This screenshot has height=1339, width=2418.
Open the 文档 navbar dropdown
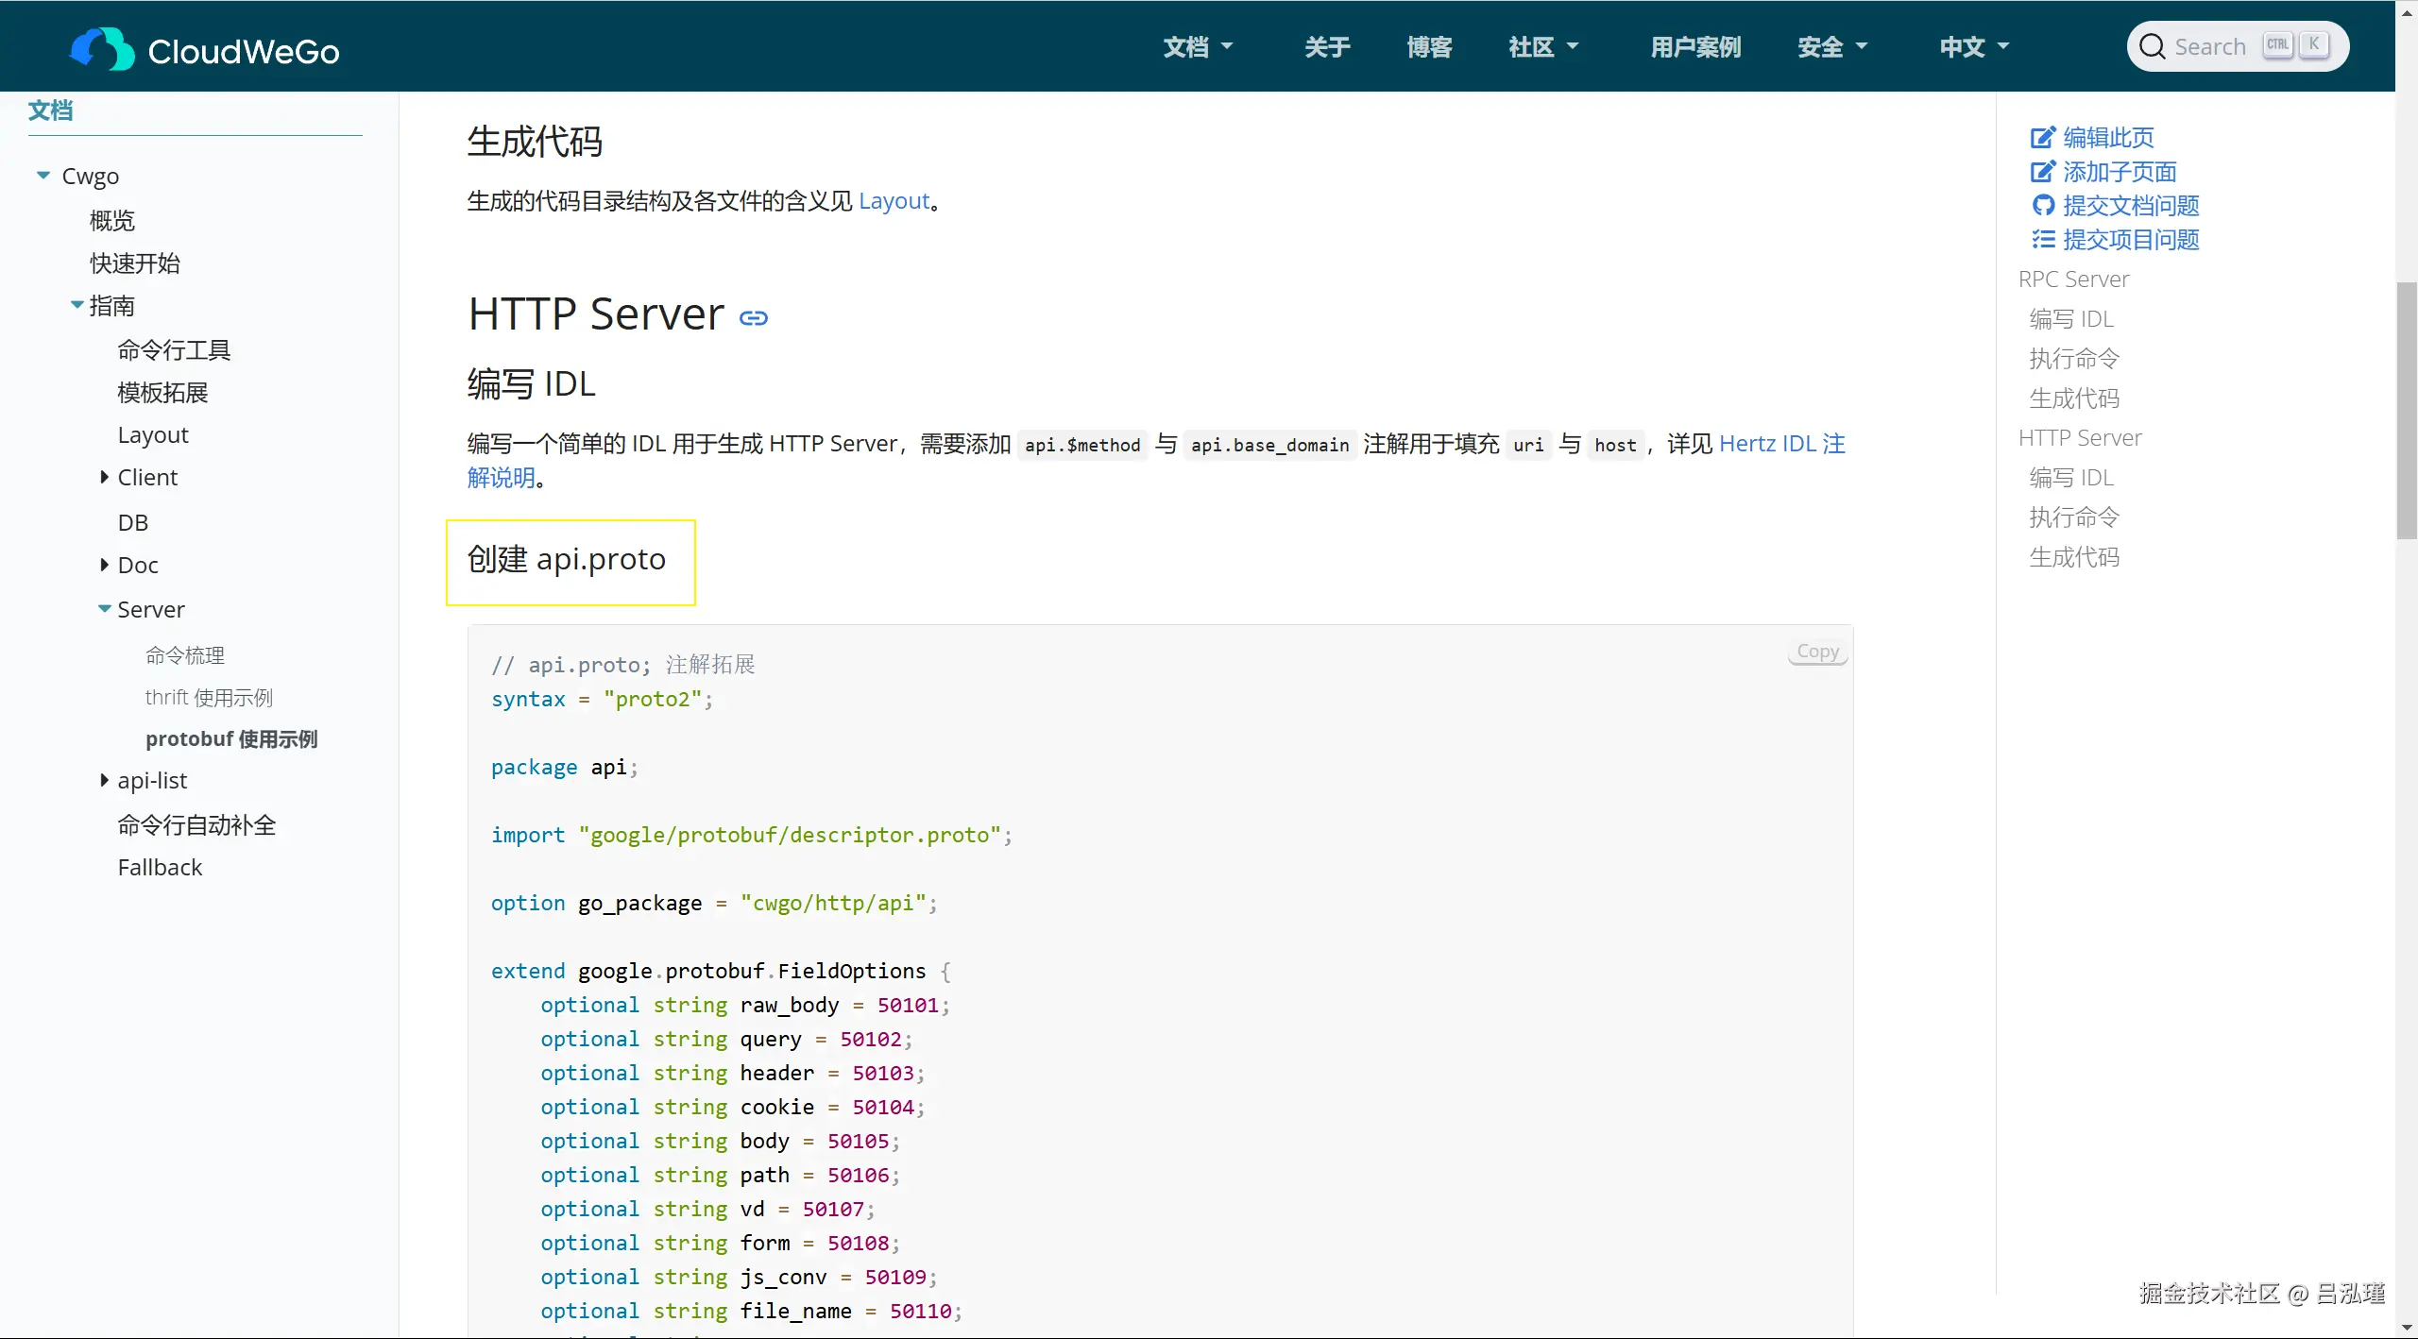[x=1197, y=47]
